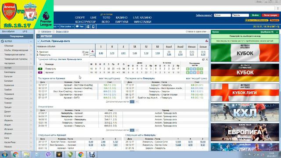Click the football ball icon beside Футбол
This screenshot has height=158, width=281.
pos(2,41)
